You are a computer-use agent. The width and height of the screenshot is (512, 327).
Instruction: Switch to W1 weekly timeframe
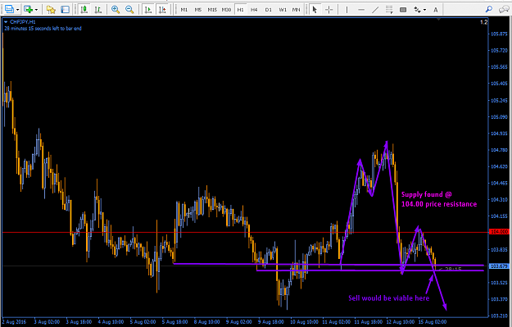283,10
